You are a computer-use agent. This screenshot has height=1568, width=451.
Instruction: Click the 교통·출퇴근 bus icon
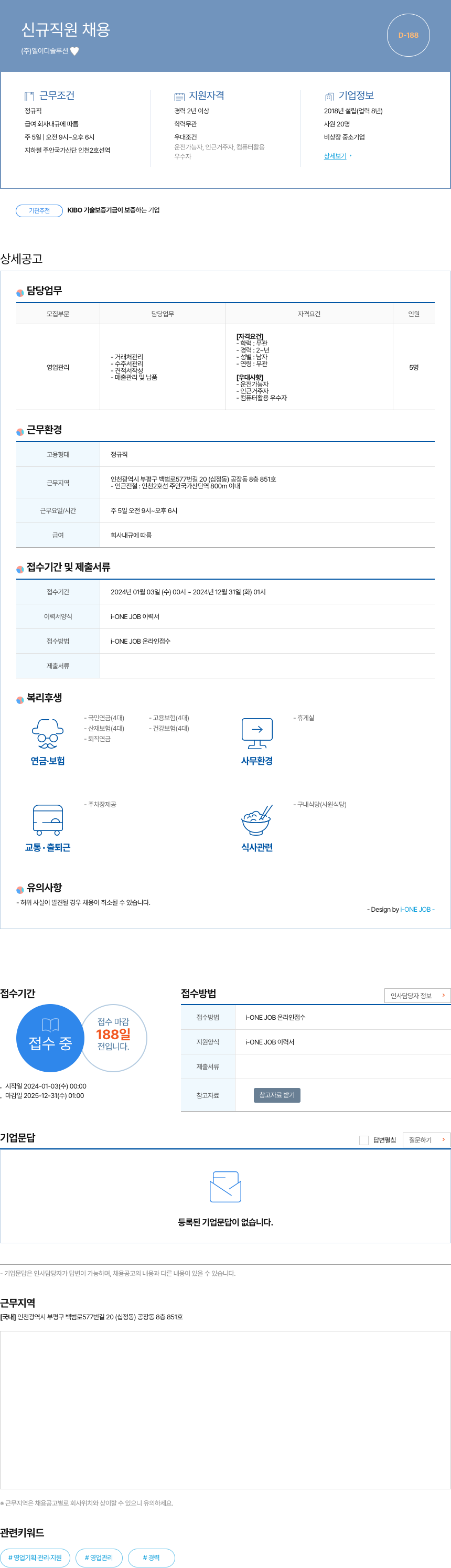click(48, 820)
